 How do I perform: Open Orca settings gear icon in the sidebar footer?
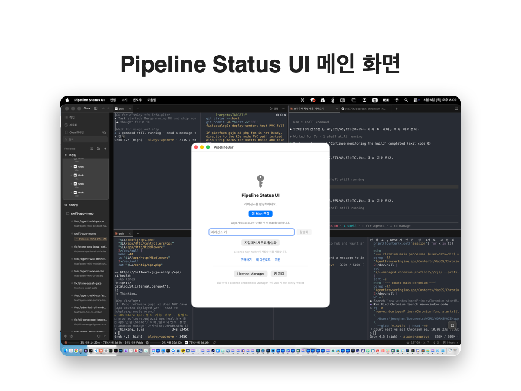[x=66, y=336]
